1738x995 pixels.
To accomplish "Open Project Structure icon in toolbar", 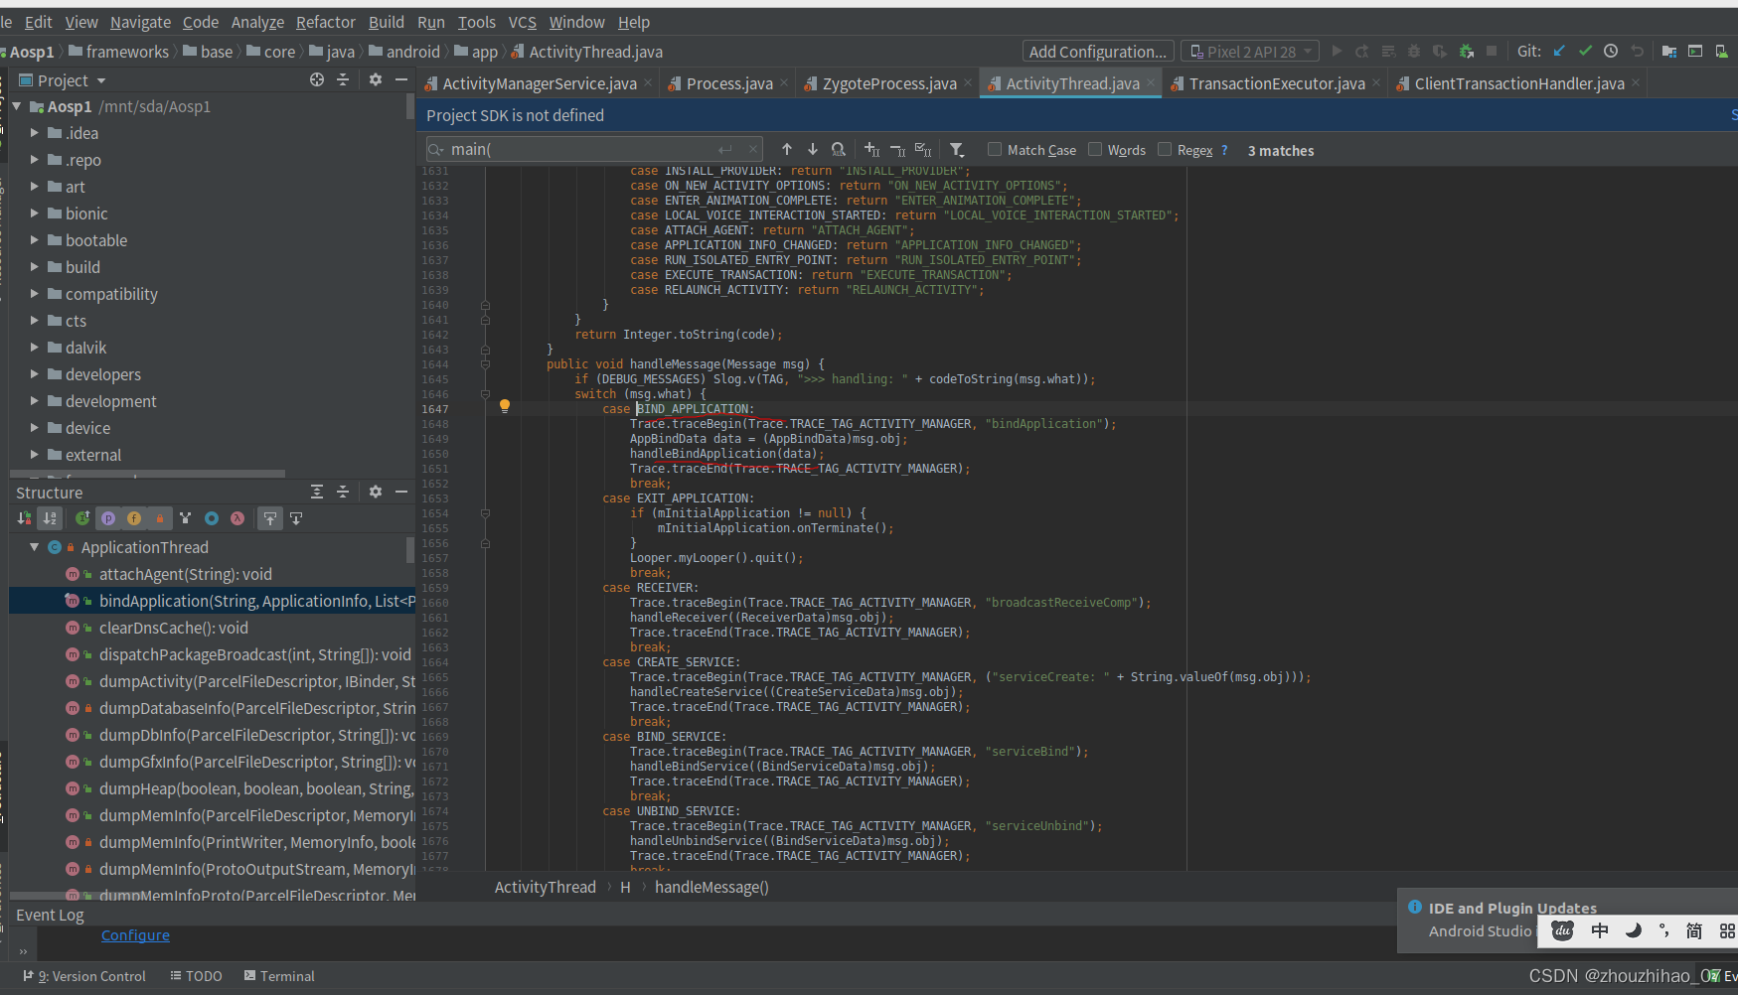I will click(x=1669, y=51).
